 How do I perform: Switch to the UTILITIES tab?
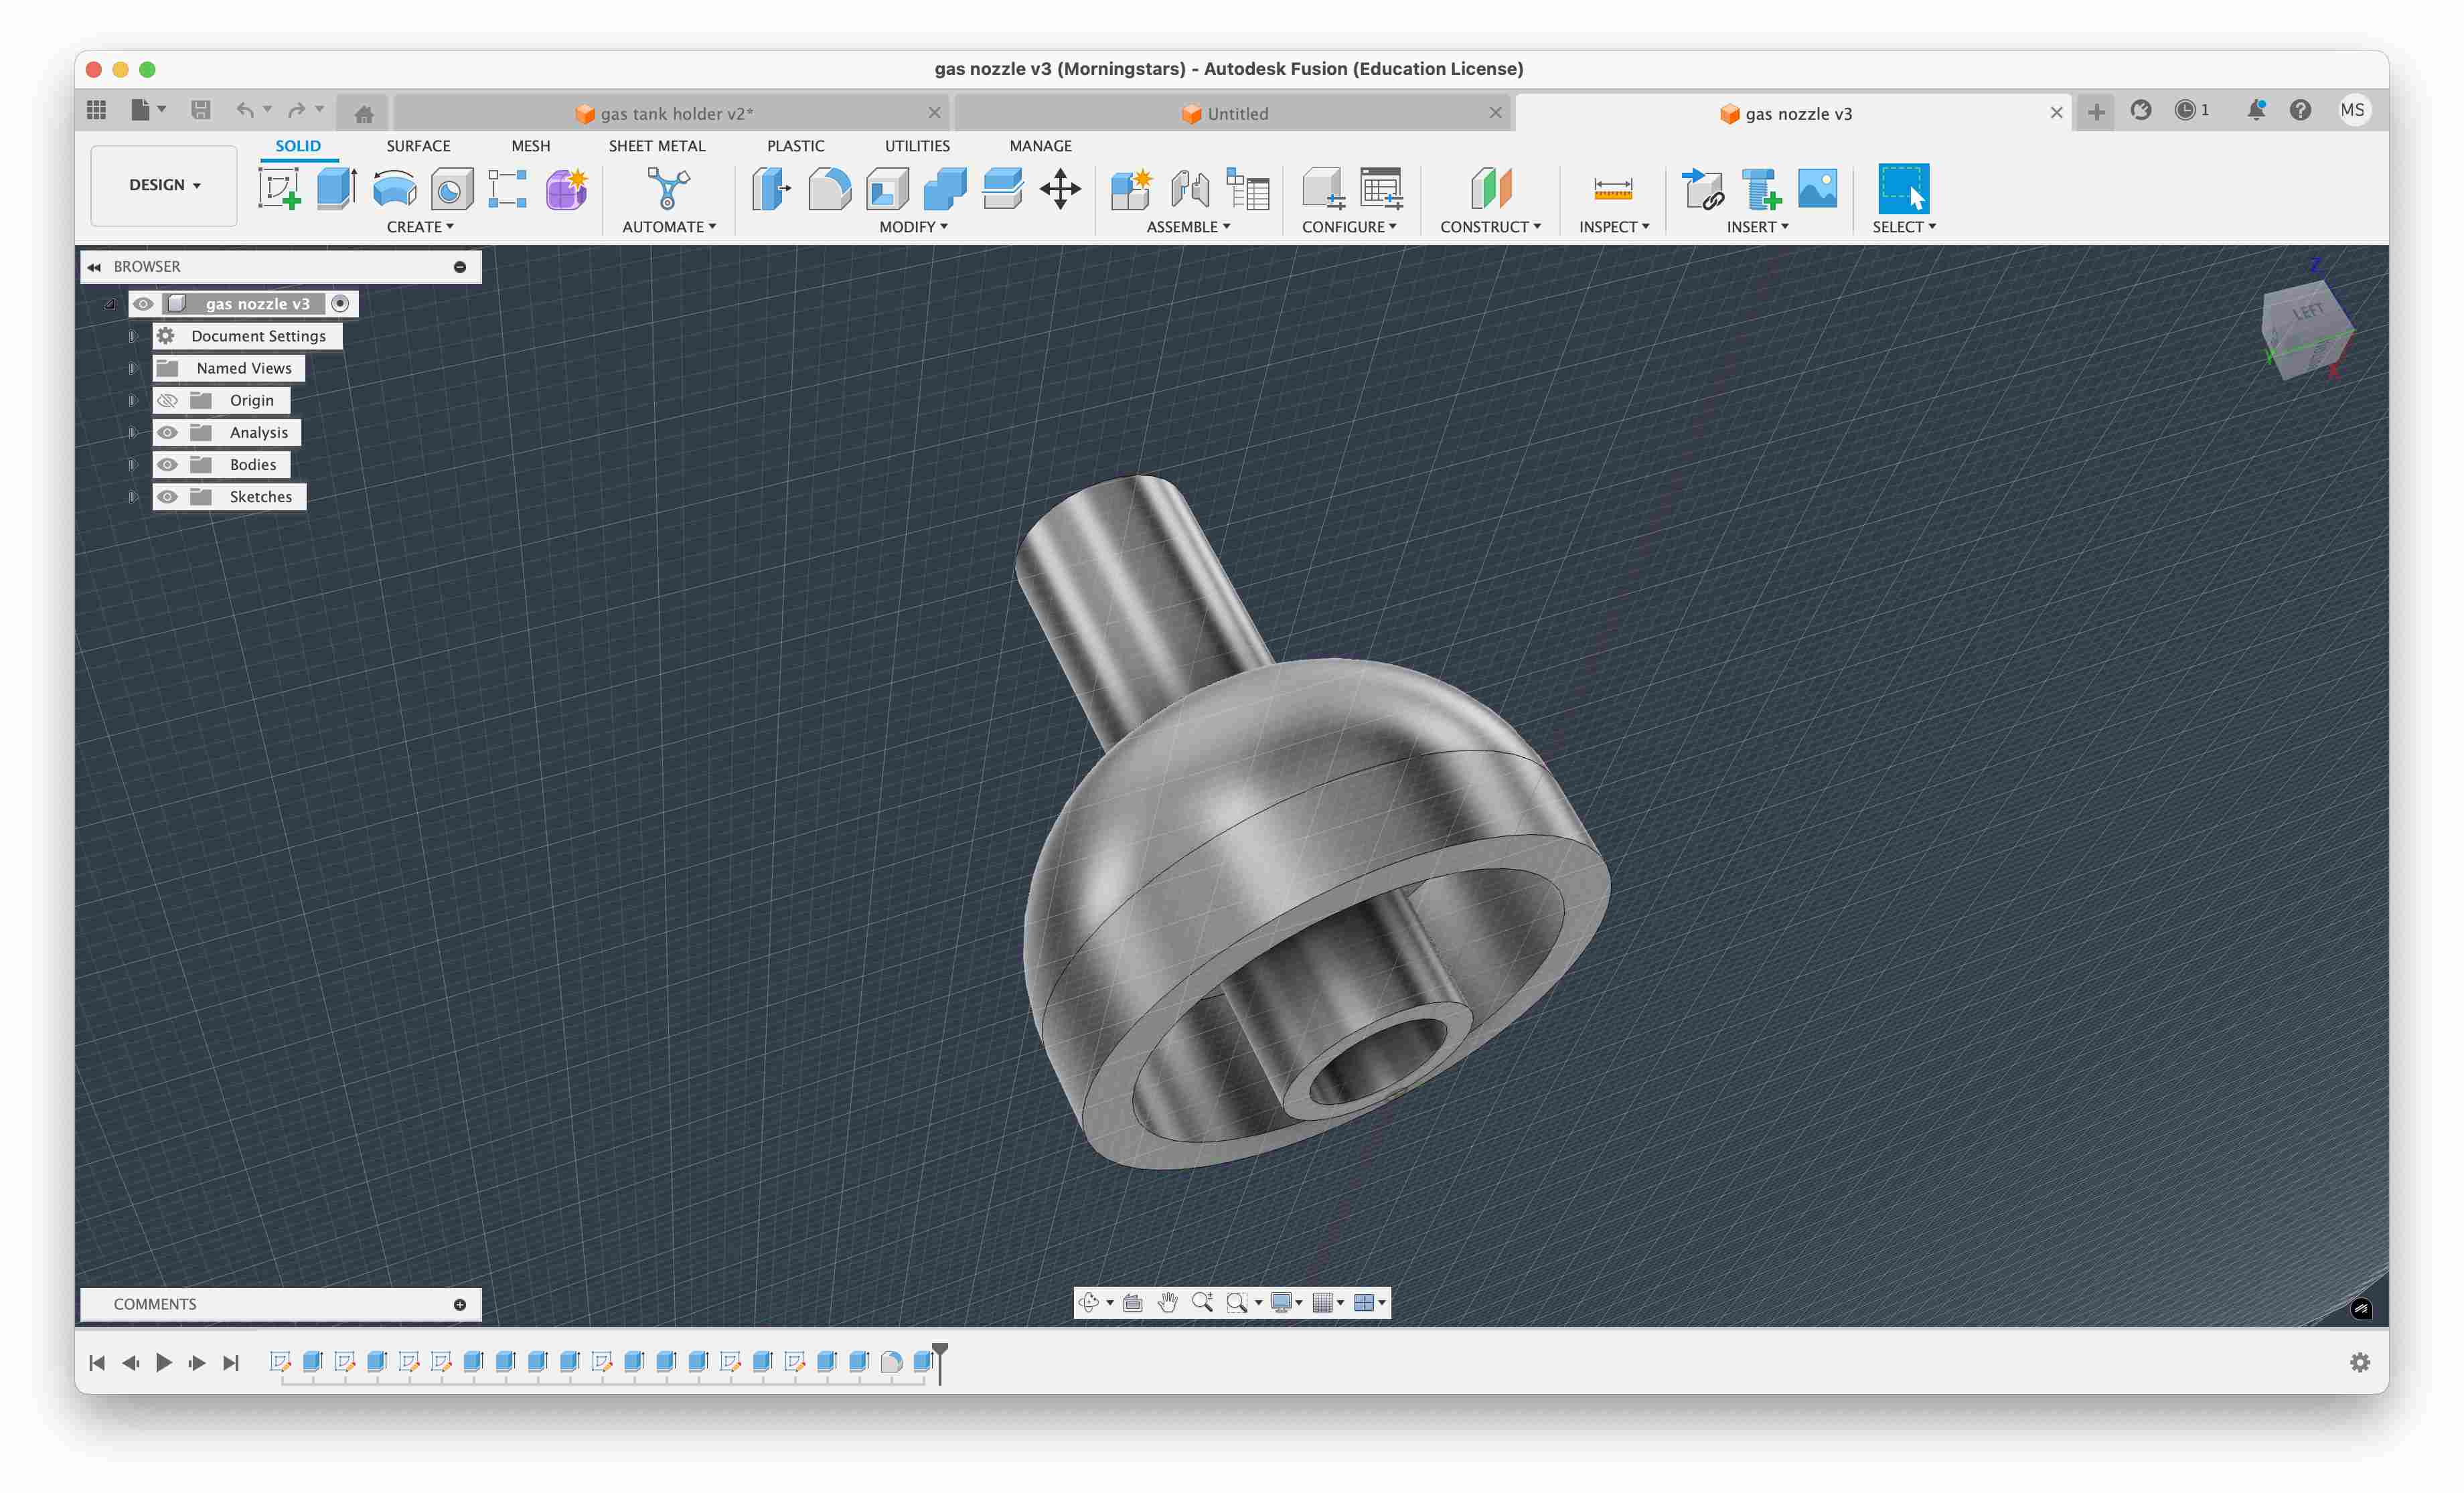tap(917, 146)
